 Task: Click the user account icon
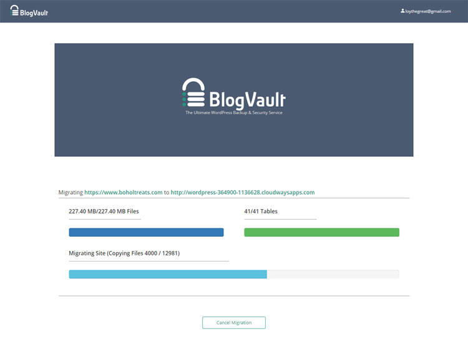(402, 11)
